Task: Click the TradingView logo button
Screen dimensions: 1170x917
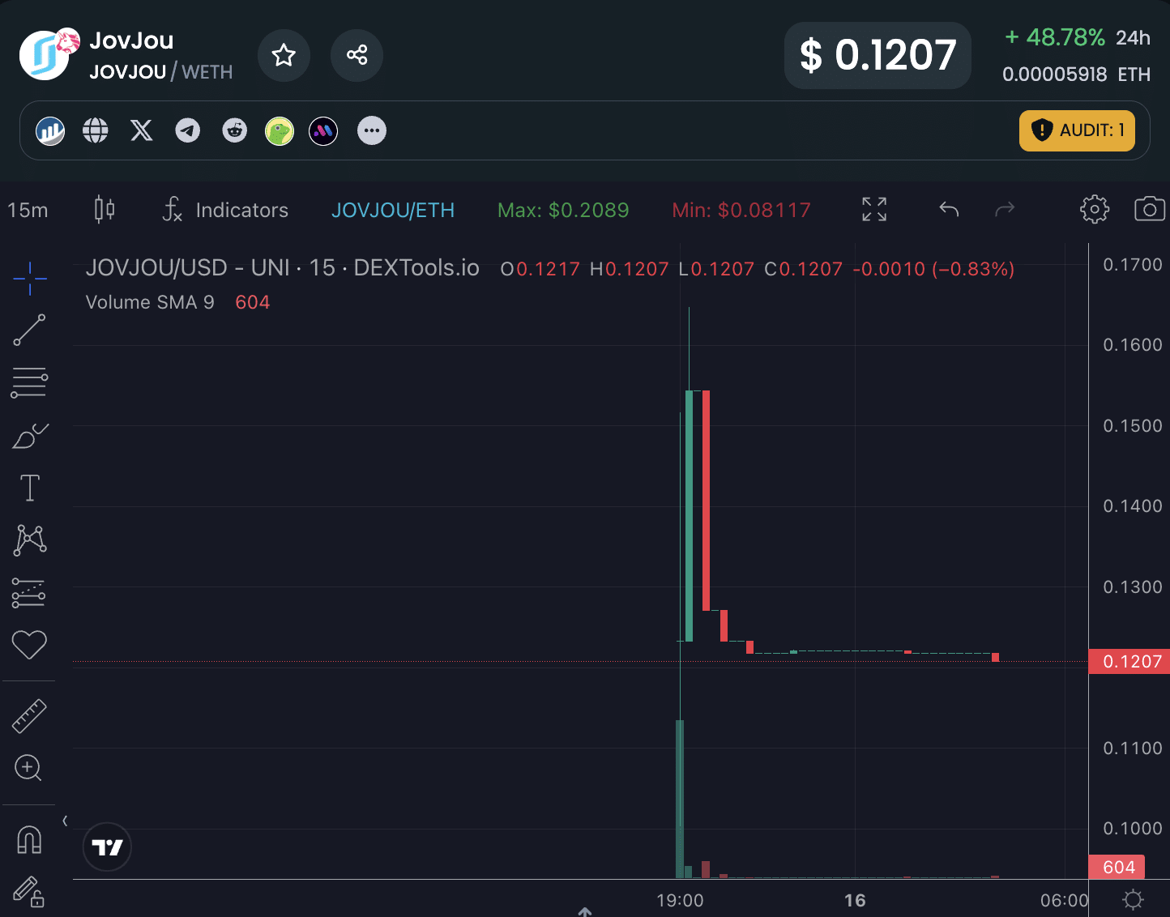Action: click(x=107, y=847)
